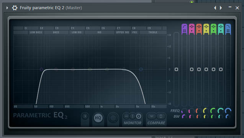Click the -18 dB scale label

pyautogui.click(x=169, y=104)
